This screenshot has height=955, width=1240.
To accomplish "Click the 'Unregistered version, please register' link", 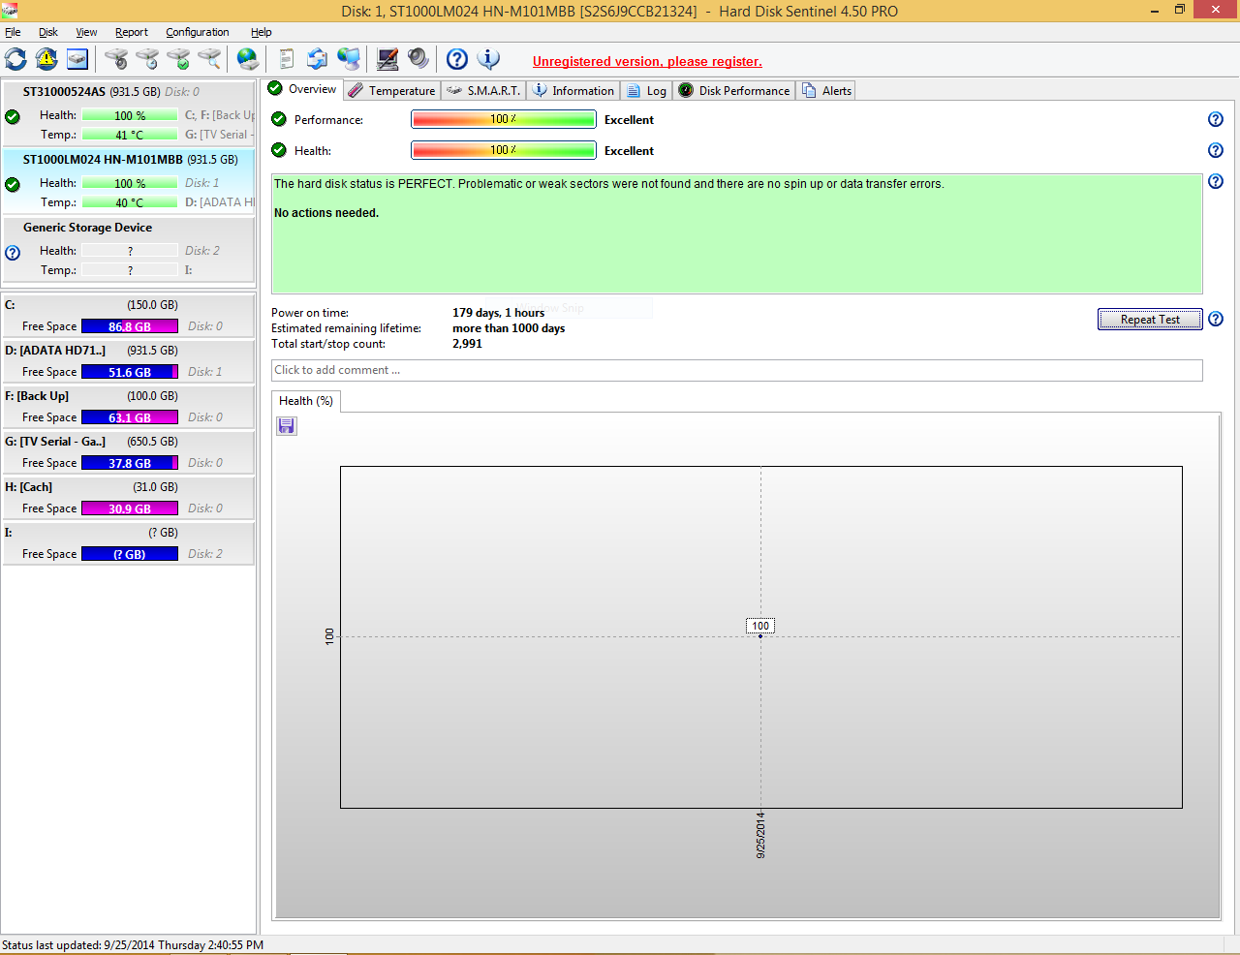I will [647, 61].
